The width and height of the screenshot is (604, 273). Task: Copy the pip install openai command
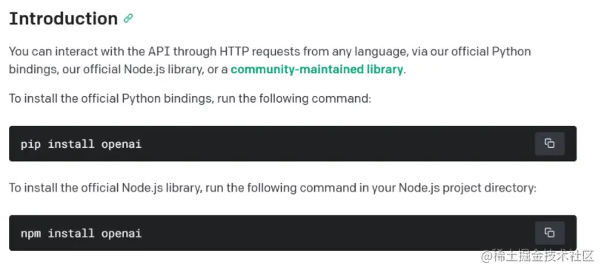click(x=550, y=144)
